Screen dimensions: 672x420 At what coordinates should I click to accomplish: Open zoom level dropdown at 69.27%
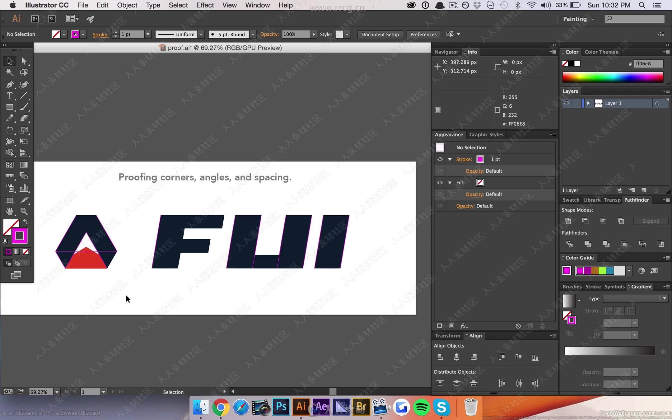pos(57,392)
